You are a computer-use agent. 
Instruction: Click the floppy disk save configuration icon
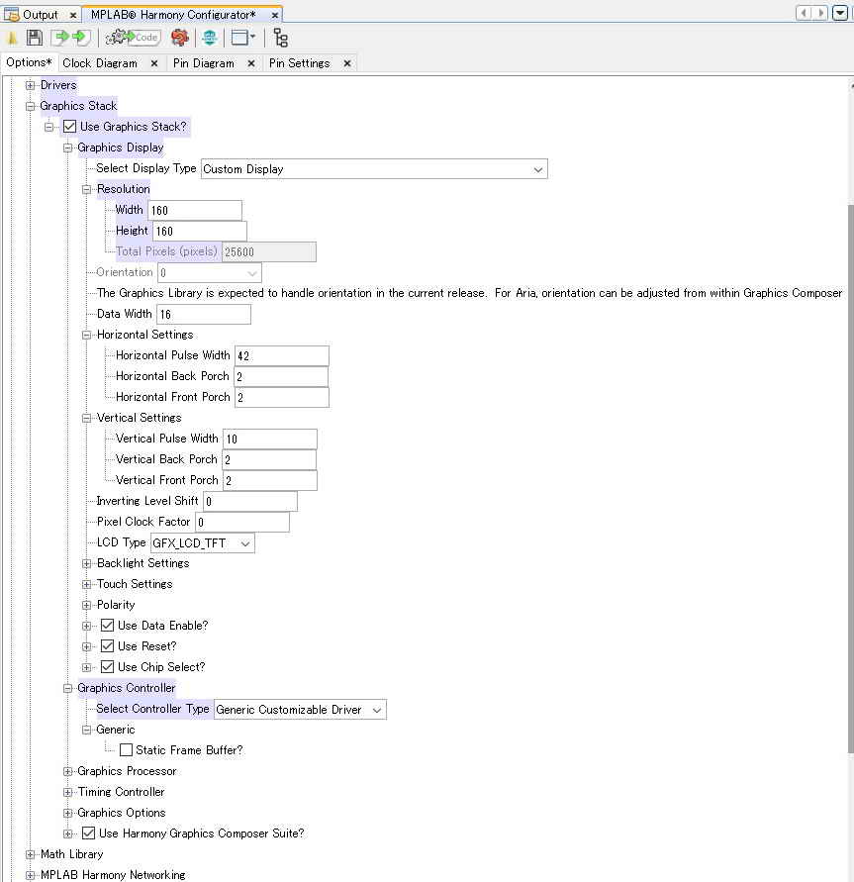click(35, 38)
